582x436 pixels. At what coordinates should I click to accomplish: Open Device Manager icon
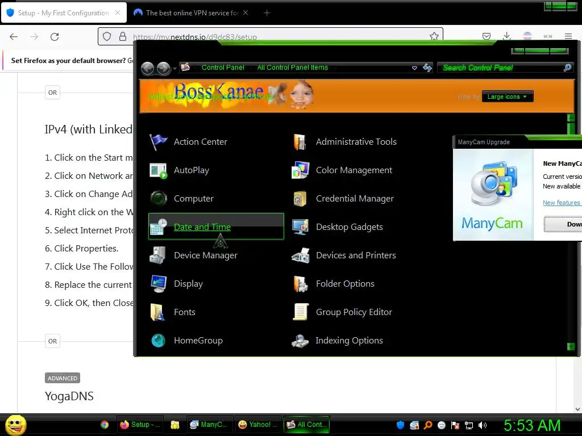[x=158, y=255]
